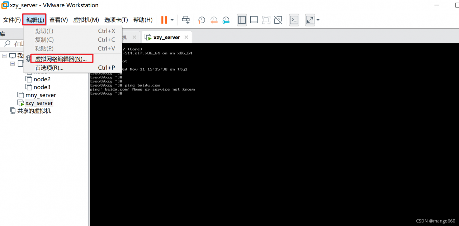Enter full screen mode icon

click(x=266, y=20)
